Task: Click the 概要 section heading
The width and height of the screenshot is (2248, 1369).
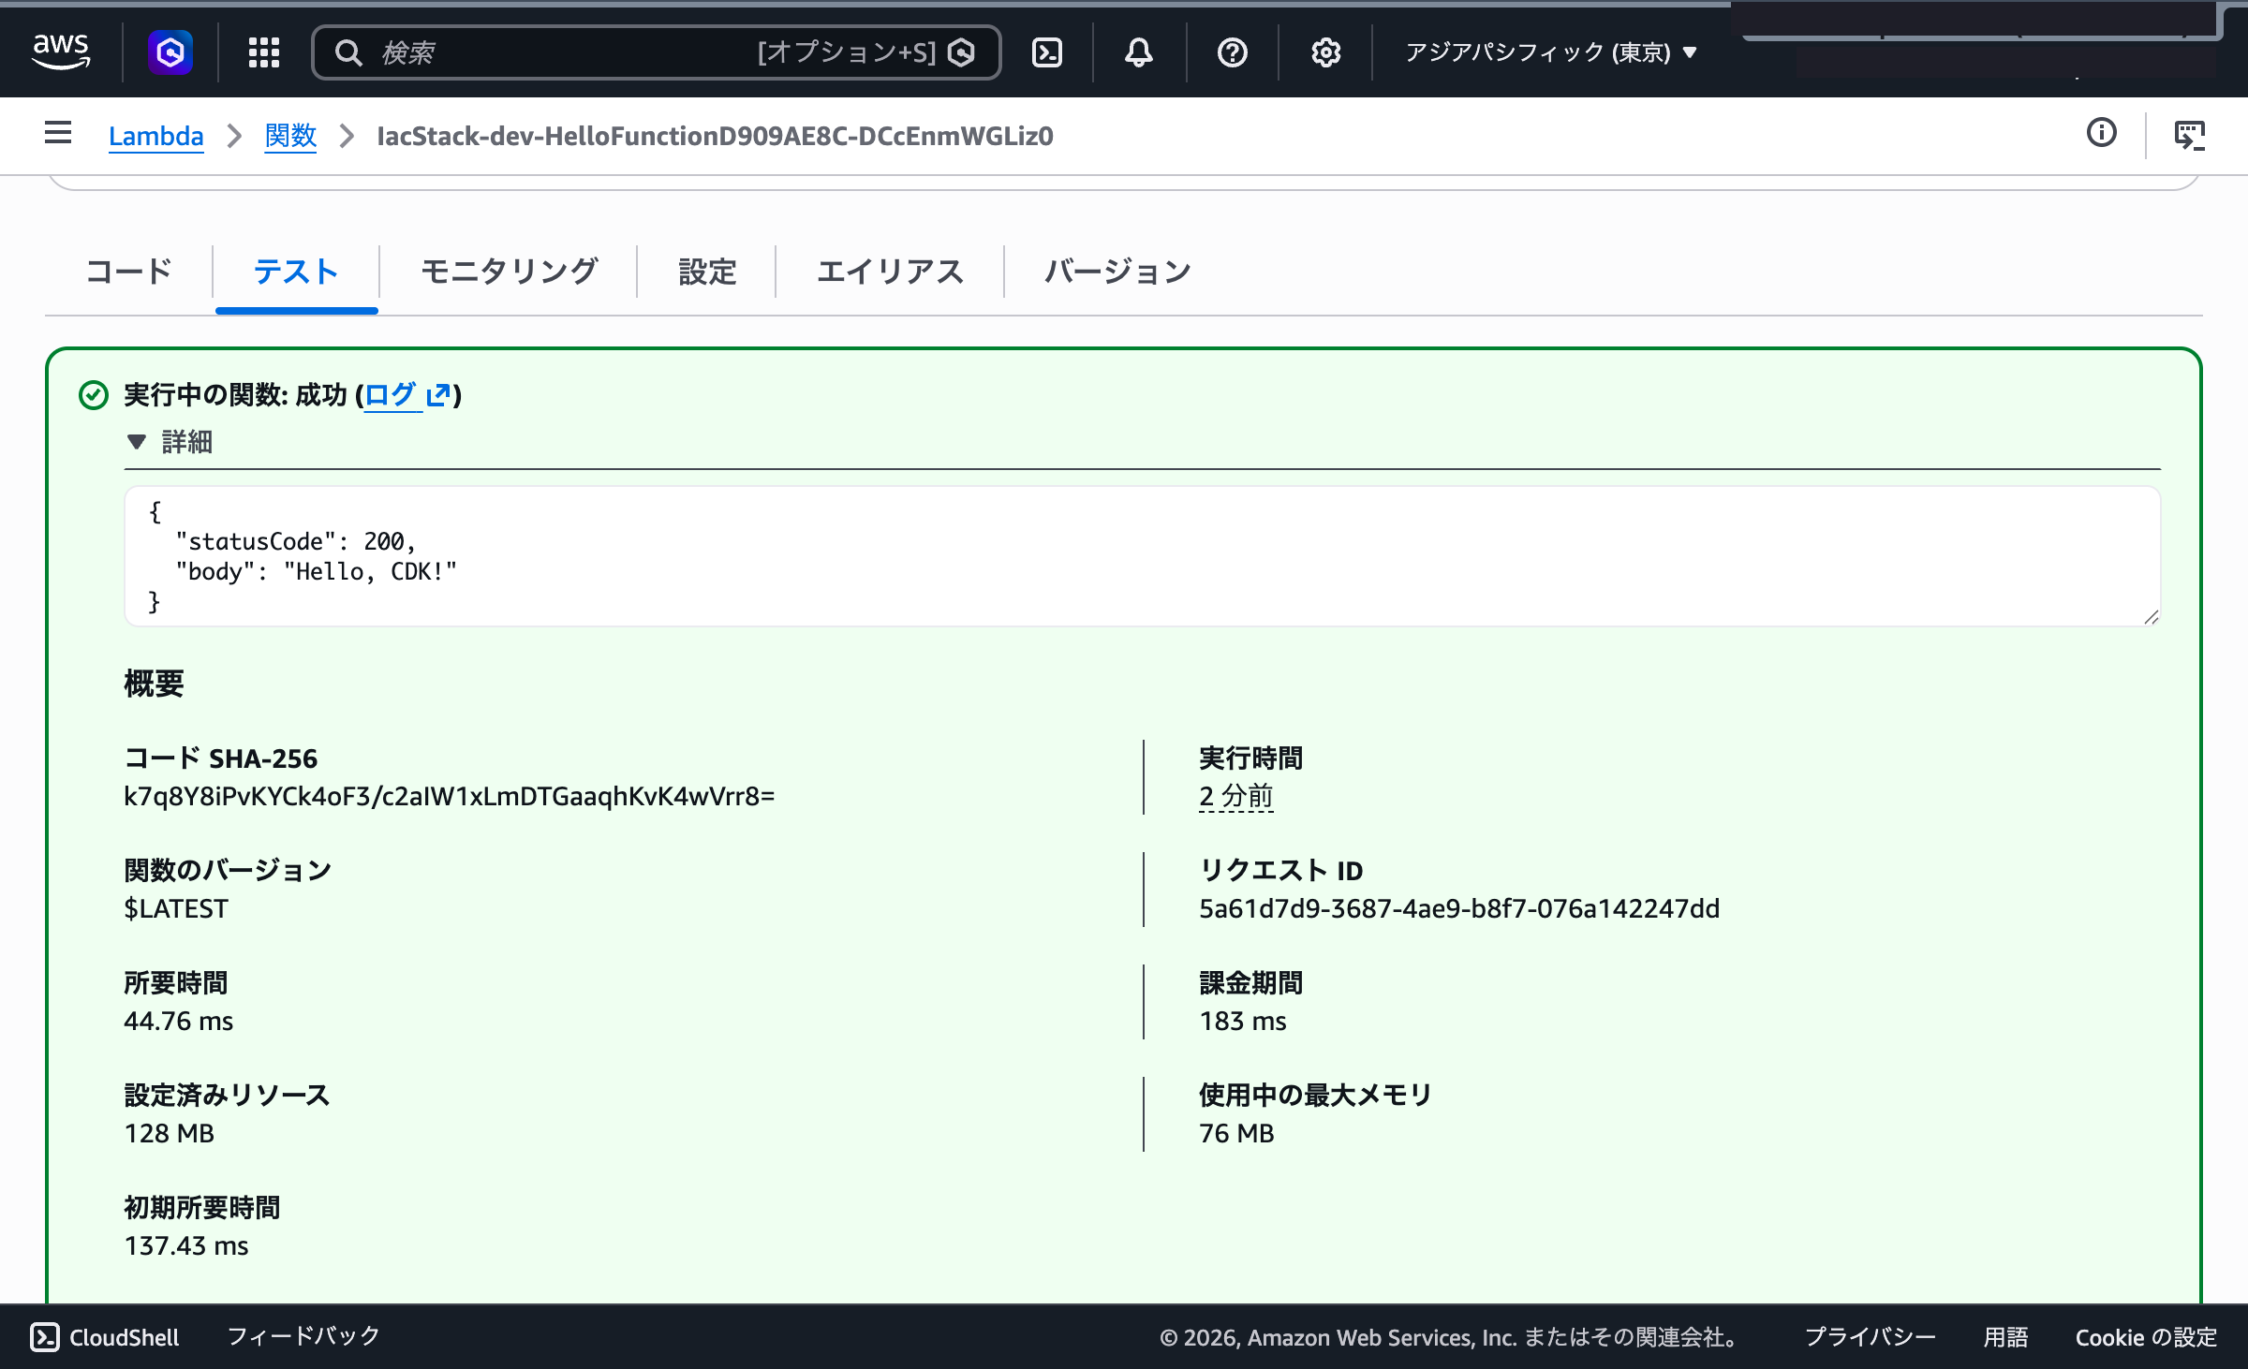Action: coord(154,684)
